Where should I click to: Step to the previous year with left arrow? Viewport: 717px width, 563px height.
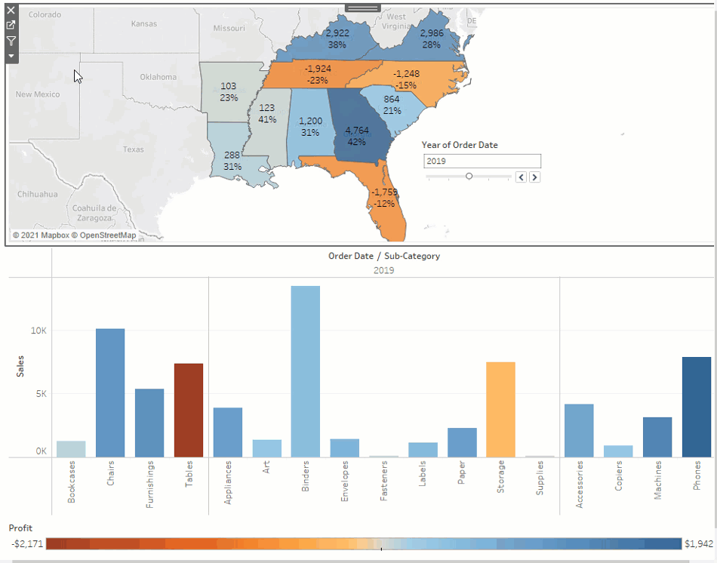point(521,177)
